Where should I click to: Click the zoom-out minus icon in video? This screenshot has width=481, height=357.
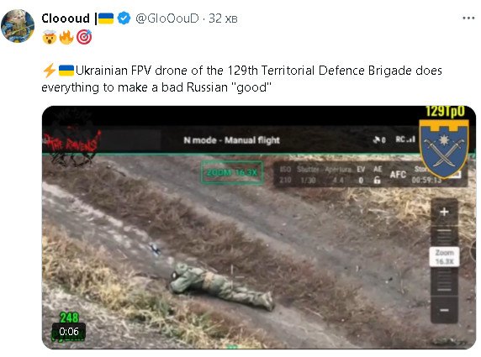[444, 311]
